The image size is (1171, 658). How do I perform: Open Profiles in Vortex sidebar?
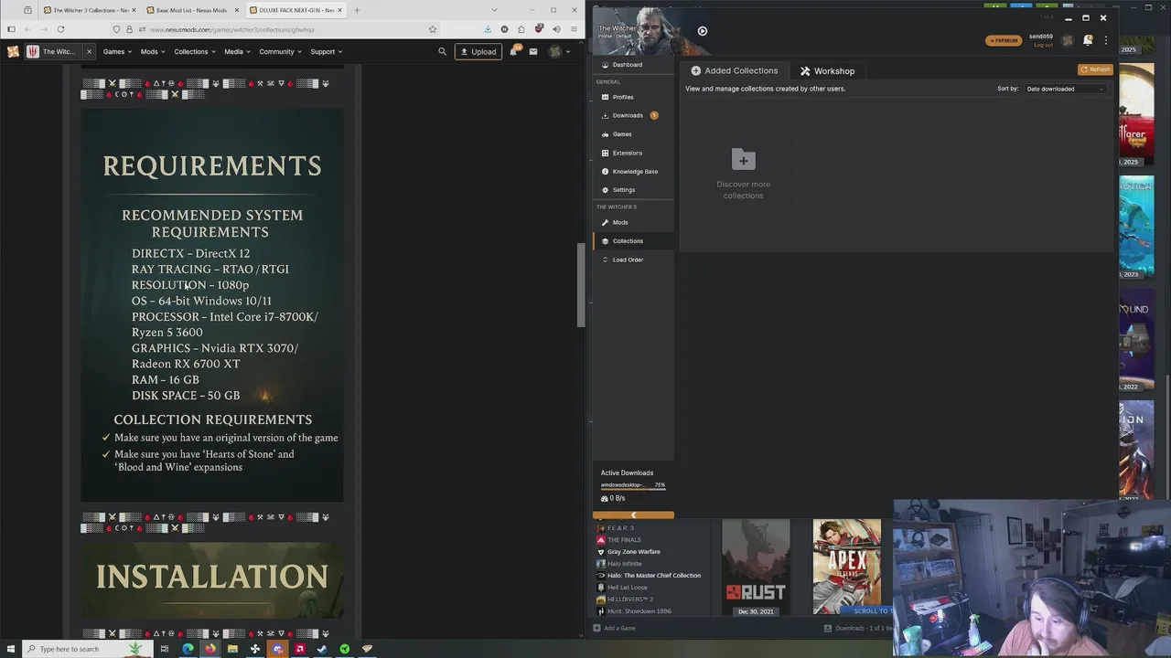[x=633, y=97]
